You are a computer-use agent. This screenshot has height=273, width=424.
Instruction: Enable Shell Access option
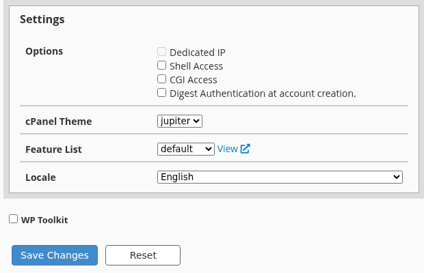point(161,66)
